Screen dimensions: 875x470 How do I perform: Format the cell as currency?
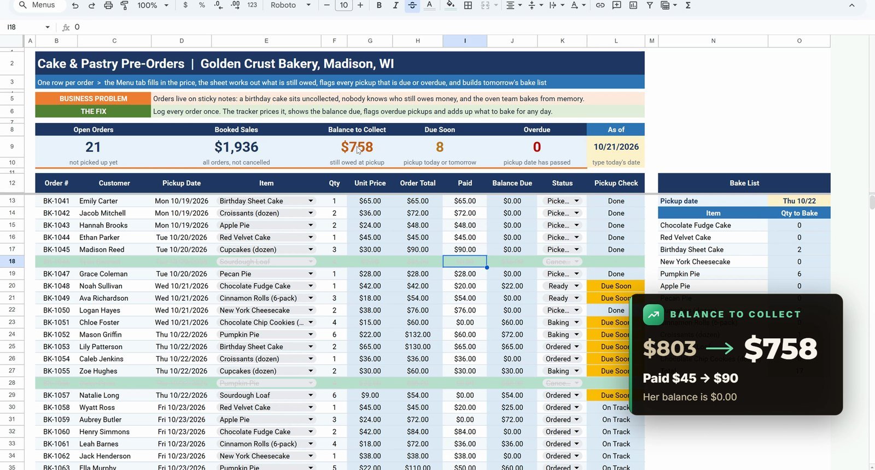point(186,5)
